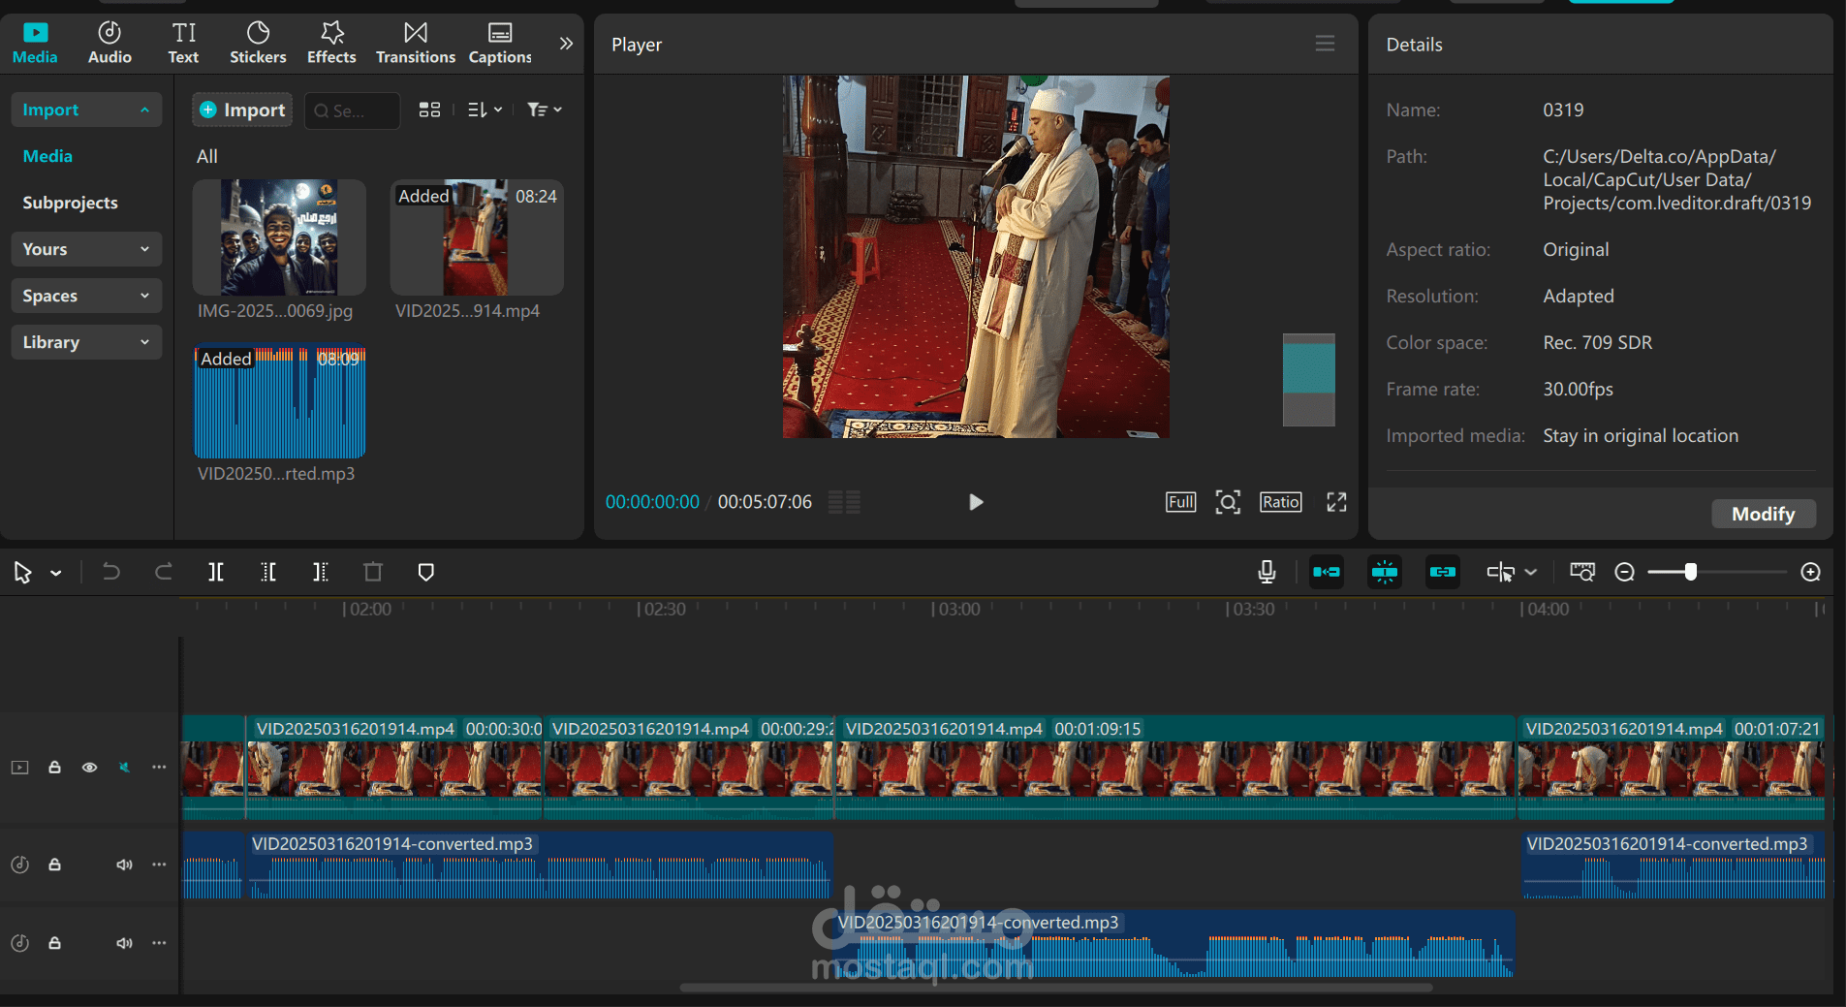The height and width of the screenshot is (1007, 1846).
Task: Click the marker shield icon
Action: (x=425, y=572)
